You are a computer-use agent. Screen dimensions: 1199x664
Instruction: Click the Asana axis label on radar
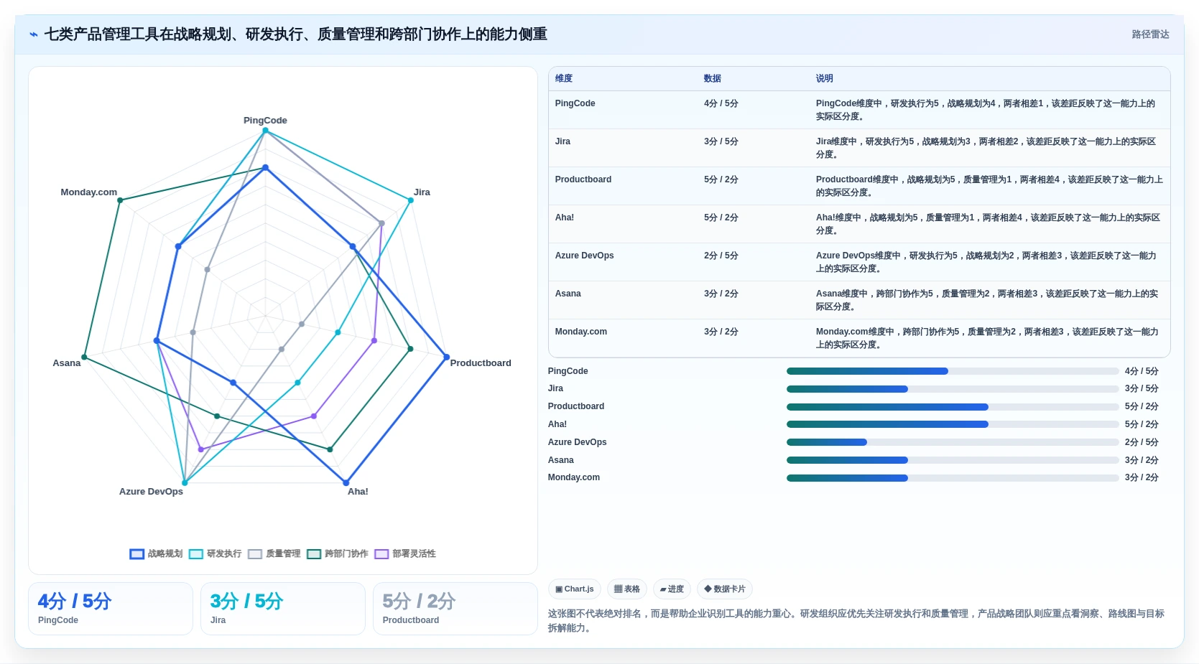tap(67, 363)
